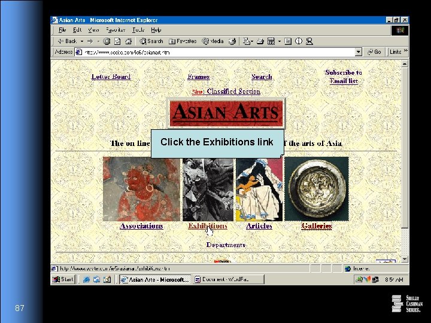Click the vertical scrollbar down arrow
The image size is (431, 323).
coord(405,259)
